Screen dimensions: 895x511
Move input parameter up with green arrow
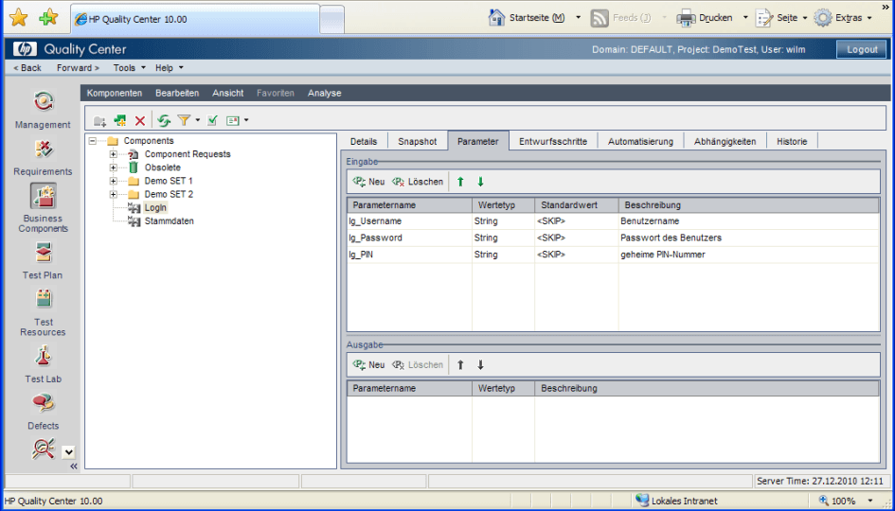point(461,182)
